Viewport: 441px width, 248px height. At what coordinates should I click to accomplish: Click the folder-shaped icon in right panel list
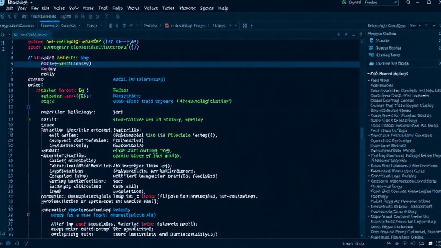tap(372, 63)
